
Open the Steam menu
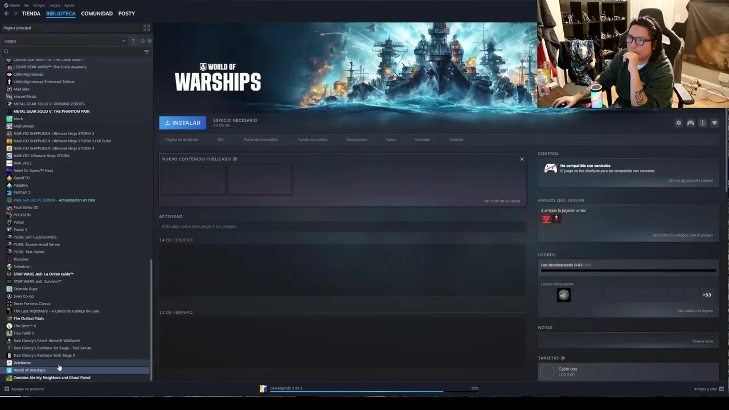click(x=13, y=5)
